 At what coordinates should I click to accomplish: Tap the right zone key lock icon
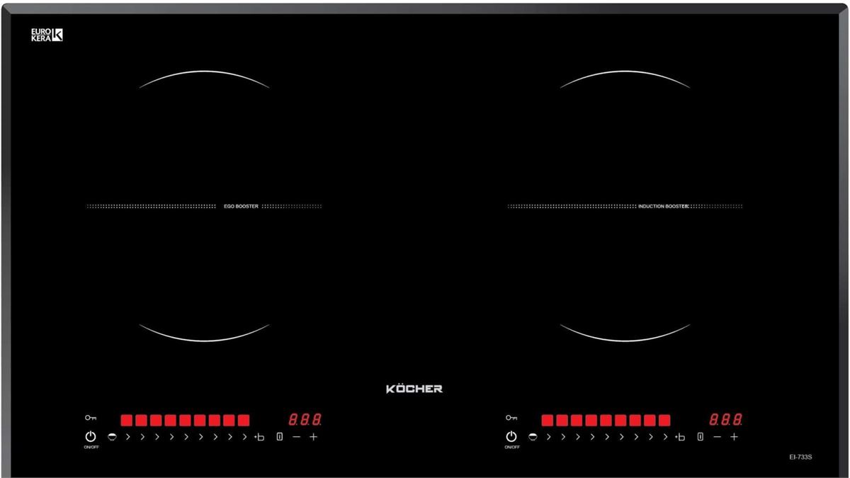pyautogui.click(x=511, y=418)
